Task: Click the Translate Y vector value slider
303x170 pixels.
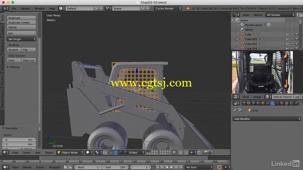Action: pyautogui.click(x=19, y=144)
